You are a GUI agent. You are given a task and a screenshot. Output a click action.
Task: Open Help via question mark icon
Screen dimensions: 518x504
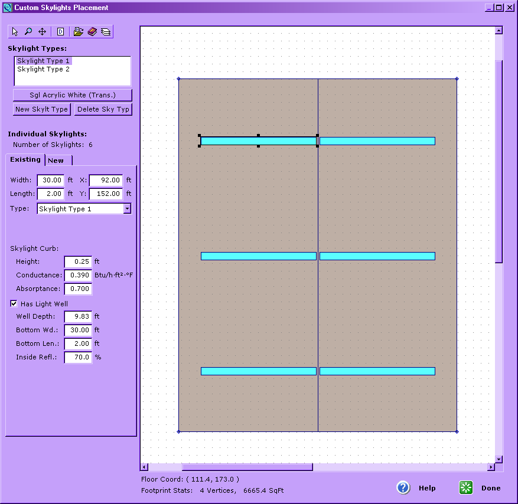click(403, 487)
